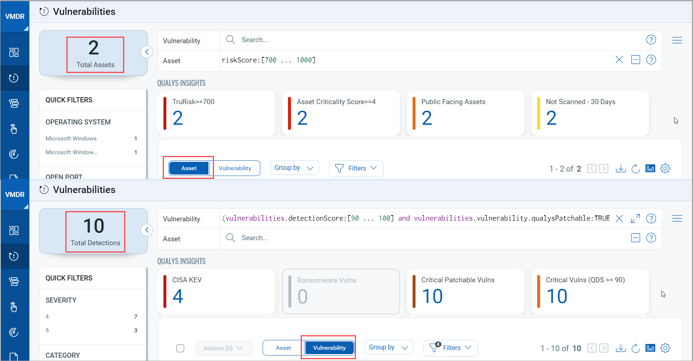Viewport: 693px width, 361px height.
Task: Open the Group by dropdown
Action: click(294, 168)
